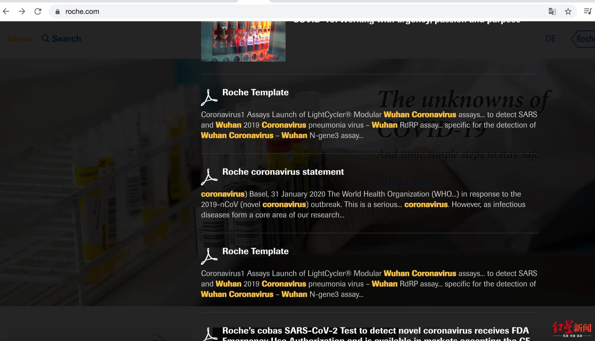Viewport: 595px width, 341px height.
Task: Bookmark this page with the star icon
Action: click(x=568, y=12)
